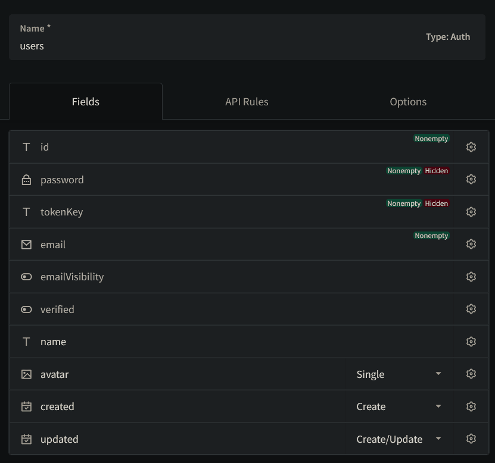Open settings gear for id field
This screenshot has height=463, width=495.
coord(471,147)
